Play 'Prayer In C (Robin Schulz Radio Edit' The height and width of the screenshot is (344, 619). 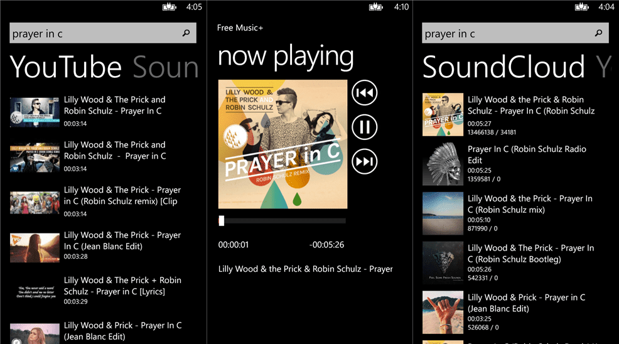click(527, 154)
